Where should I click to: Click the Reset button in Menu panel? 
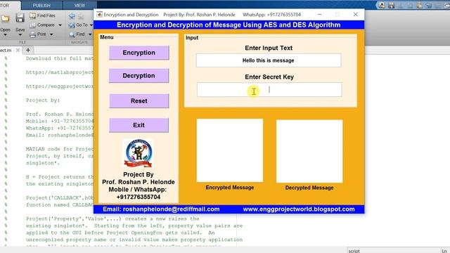coord(139,101)
